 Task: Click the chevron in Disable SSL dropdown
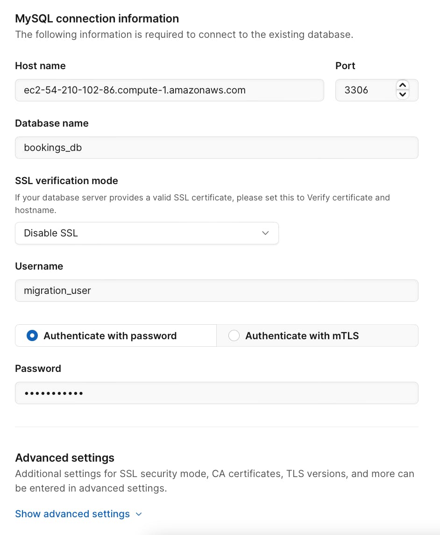265,233
